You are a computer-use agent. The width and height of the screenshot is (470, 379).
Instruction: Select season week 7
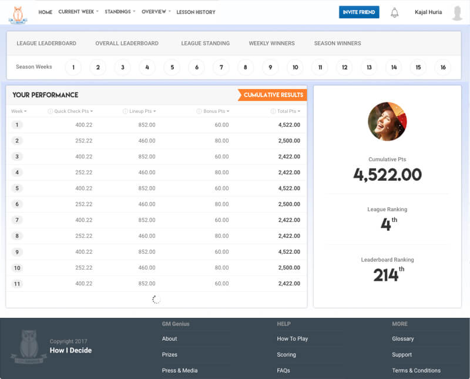point(221,67)
